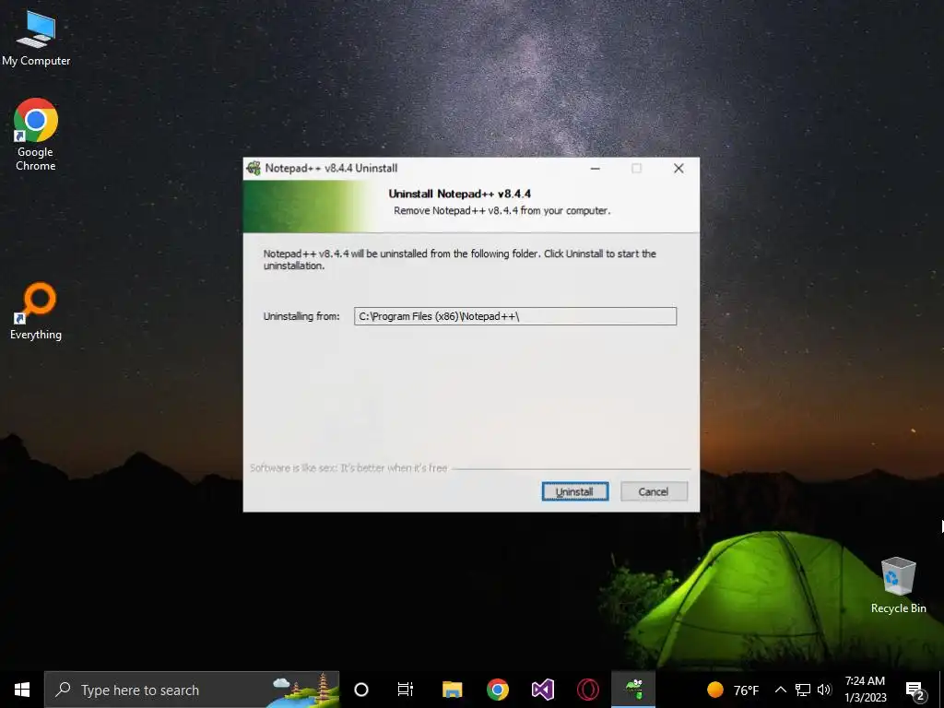The height and width of the screenshot is (708, 944).
Task: Click the 'Uninstall Notepad++ v8.4.4' heading
Action: [x=459, y=194]
